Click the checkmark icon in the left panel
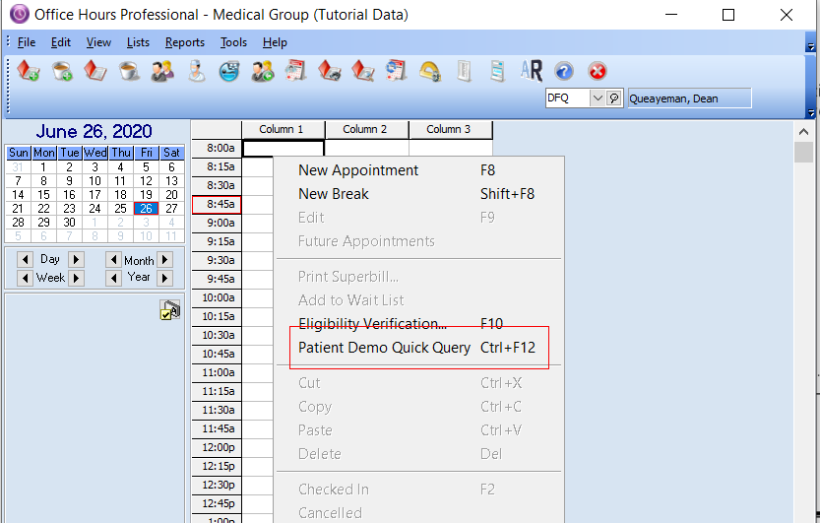This screenshot has width=820, height=523. click(170, 309)
